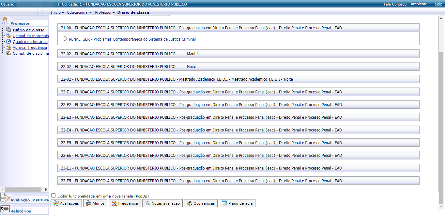The height and width of the screenshot is (218, 445).
Task: Click the Frequência button
Action: click(x=125, y=203)
